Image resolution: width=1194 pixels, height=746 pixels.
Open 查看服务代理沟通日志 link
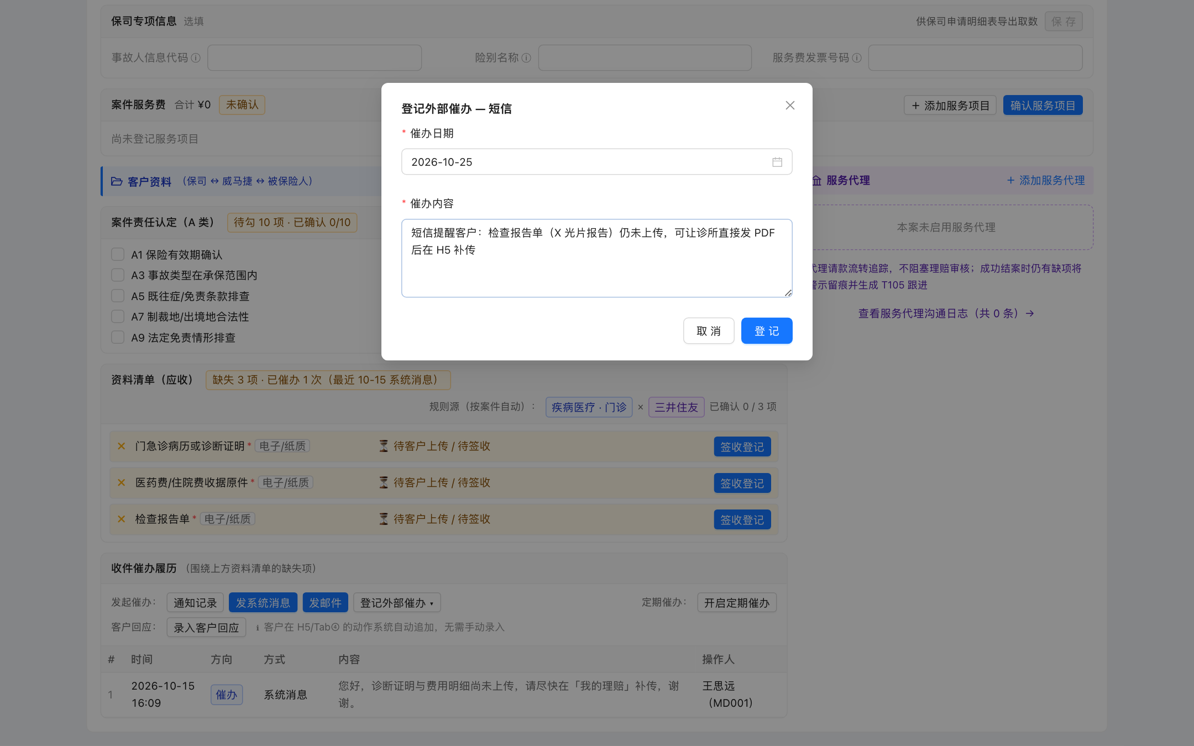[946, 313]
